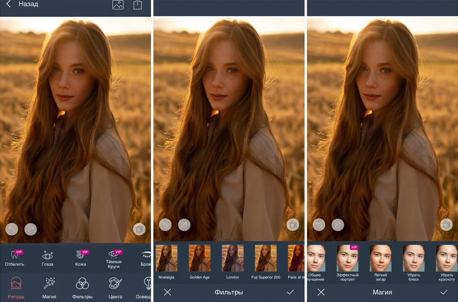Tap the share icon in top bar
The image size is (458, 302).
(137, 5)
